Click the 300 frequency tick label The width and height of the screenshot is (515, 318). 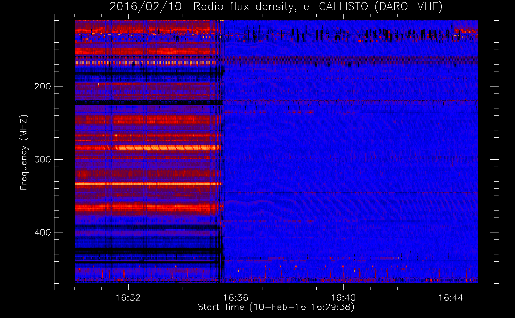43,159
